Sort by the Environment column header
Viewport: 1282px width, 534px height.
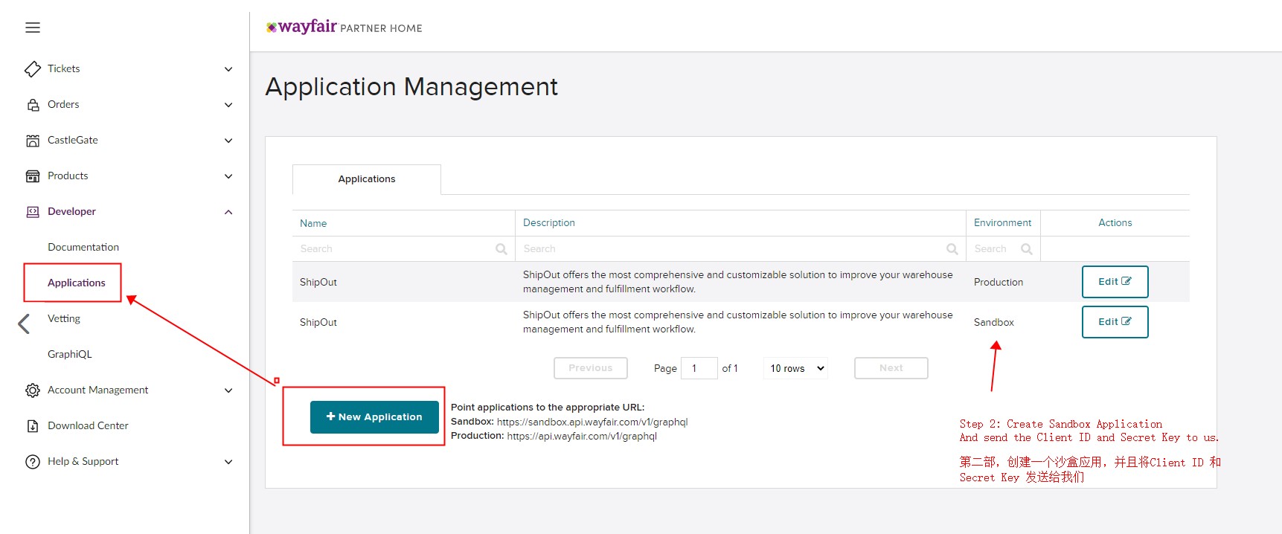click(x=1002, y=222)
